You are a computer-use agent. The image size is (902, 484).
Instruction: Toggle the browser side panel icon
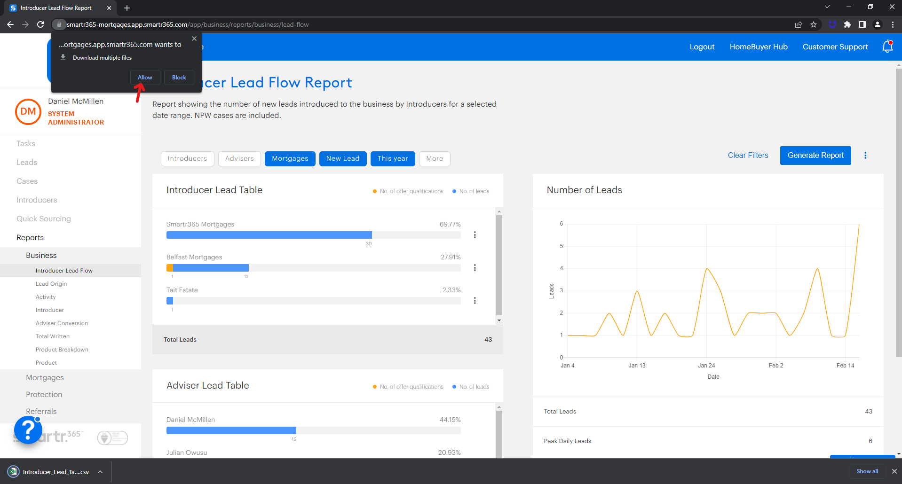tap(862, 24)
